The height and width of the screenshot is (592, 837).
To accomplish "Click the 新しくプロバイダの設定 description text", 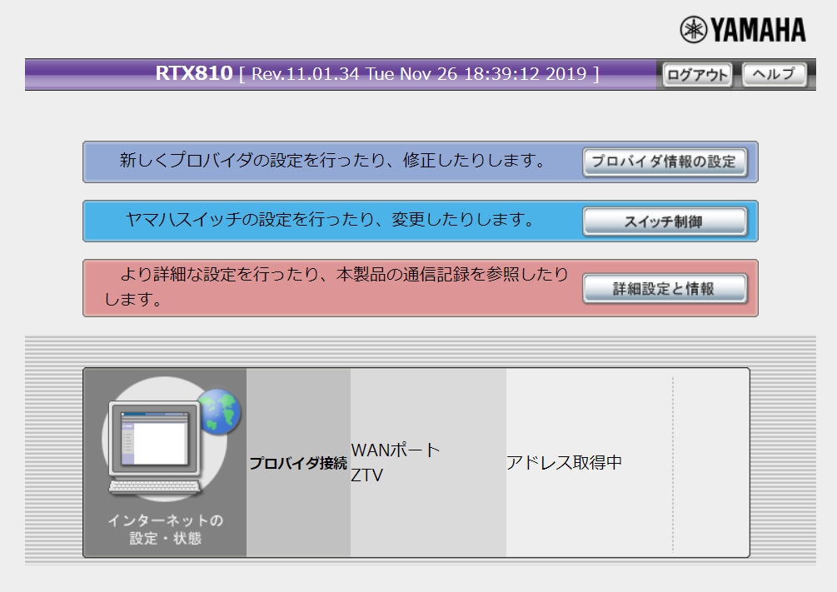I will tap(332, 160).
